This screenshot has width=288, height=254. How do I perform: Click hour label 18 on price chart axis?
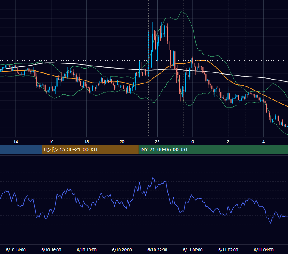(x=86, y=142)
